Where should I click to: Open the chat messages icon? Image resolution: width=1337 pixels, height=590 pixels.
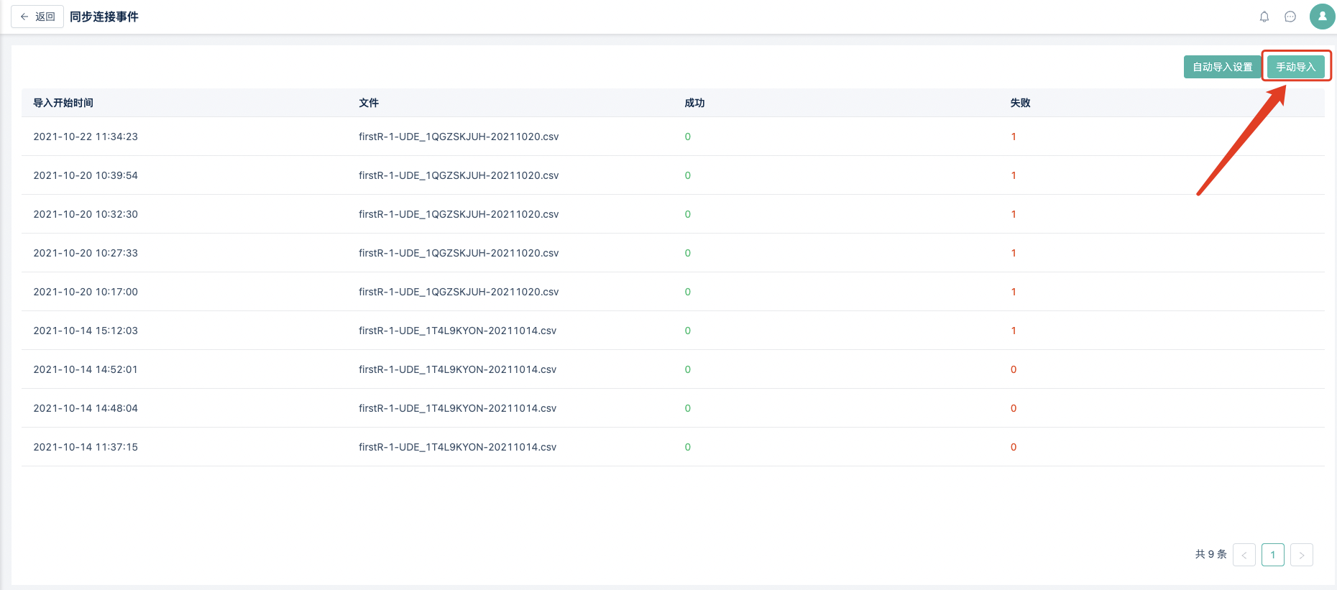(x=1290, y=17)
